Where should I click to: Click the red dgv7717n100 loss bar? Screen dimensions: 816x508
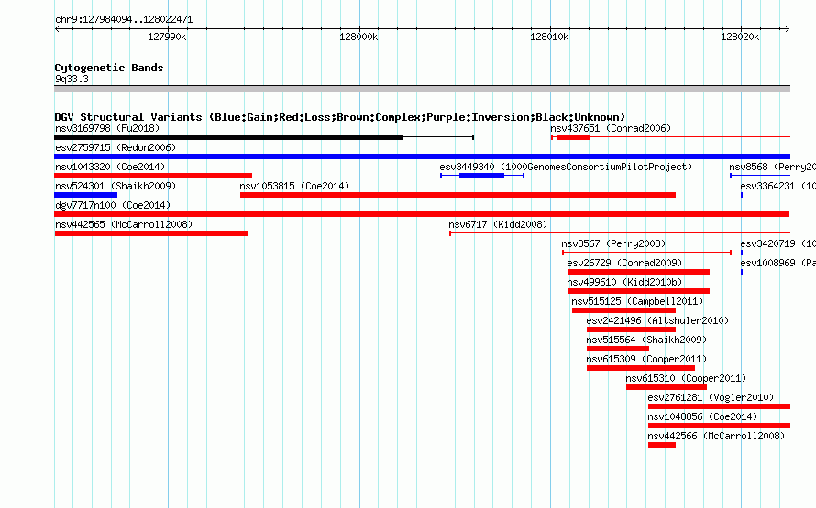click(422, 214)
